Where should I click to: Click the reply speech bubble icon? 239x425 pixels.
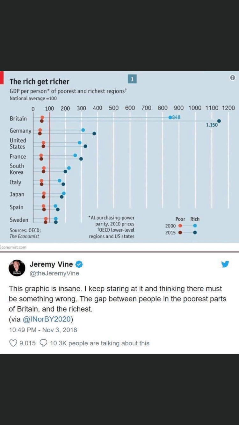[x=44, y=343]
